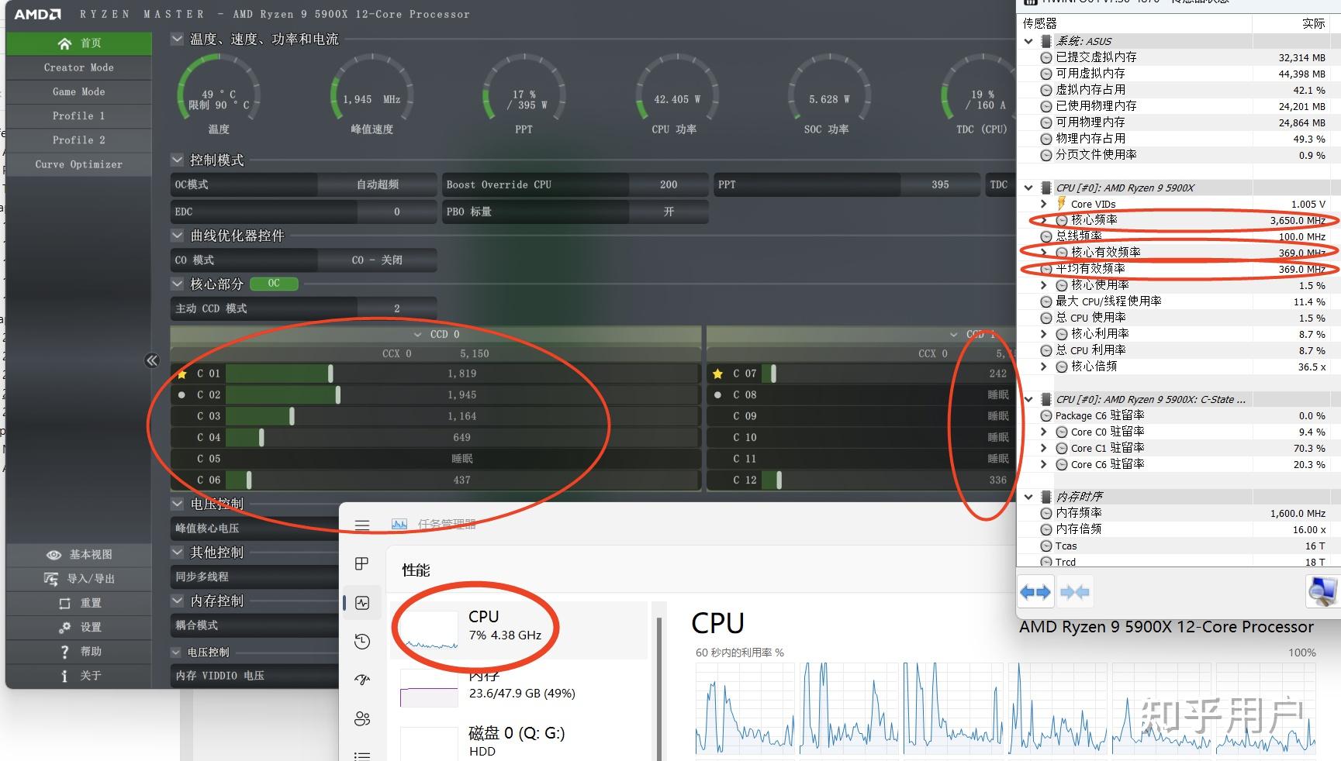Open the Curve Optimizer tab
1341x761 pixels.
[x=78, y=164]
